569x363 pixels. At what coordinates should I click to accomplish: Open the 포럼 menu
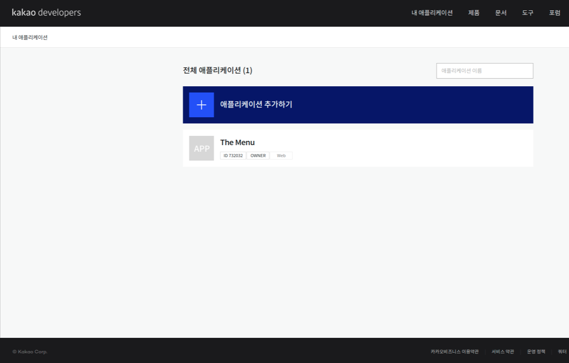[555, 13]
